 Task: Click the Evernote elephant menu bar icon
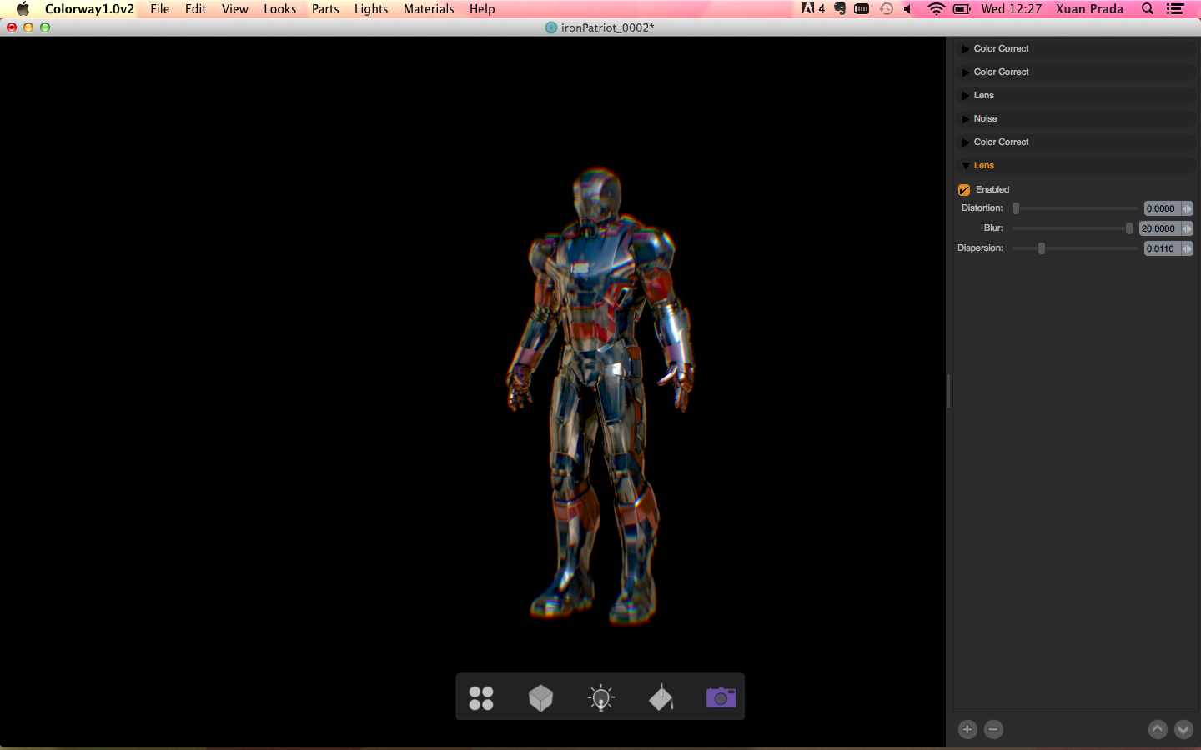[x=840, y=8]
